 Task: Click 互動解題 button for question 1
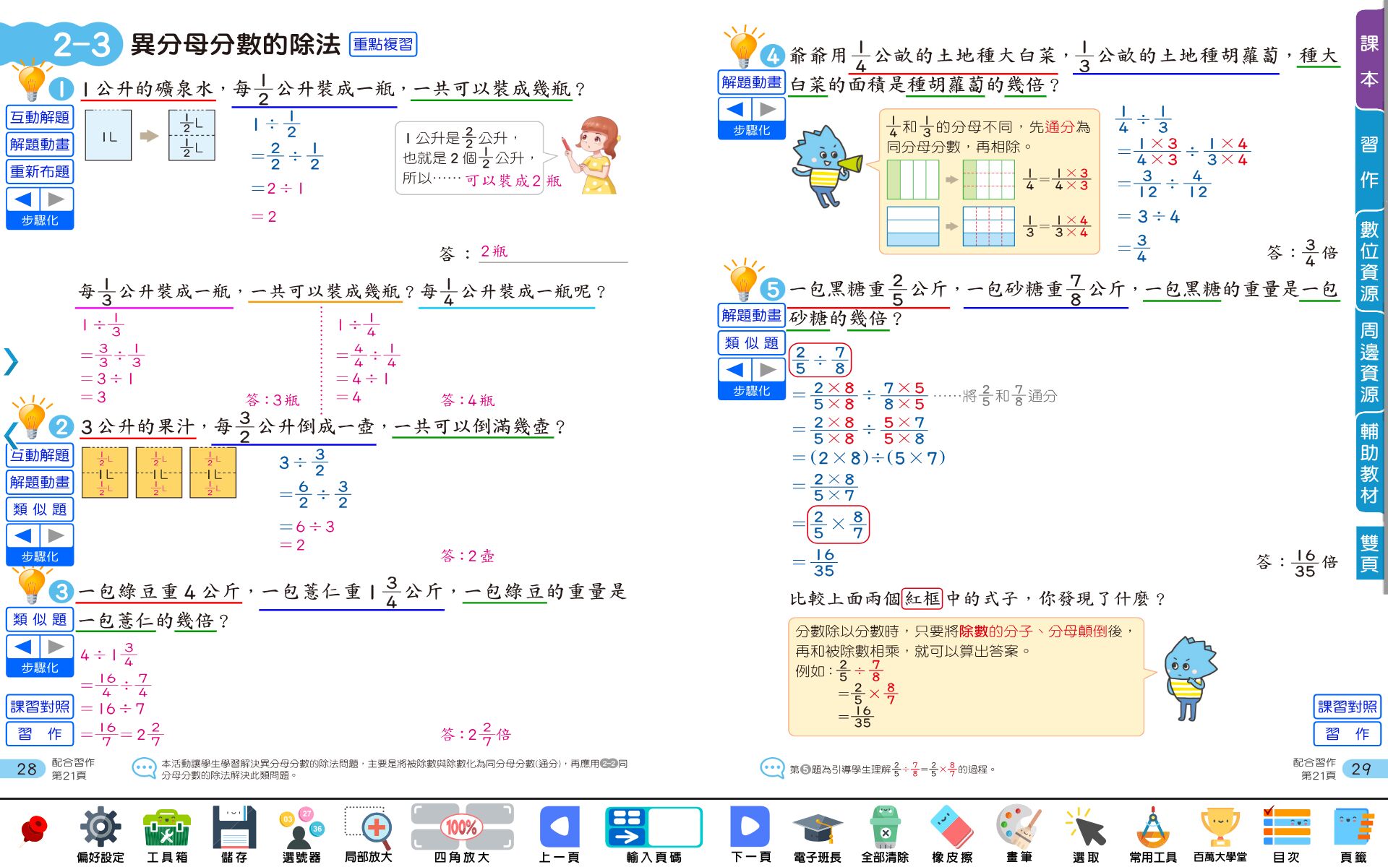pyautogui.click(x=40, y=117)
